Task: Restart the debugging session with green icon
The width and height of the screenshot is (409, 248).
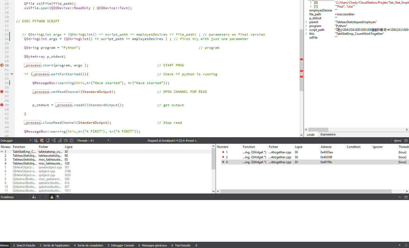Action: (66, 141)
